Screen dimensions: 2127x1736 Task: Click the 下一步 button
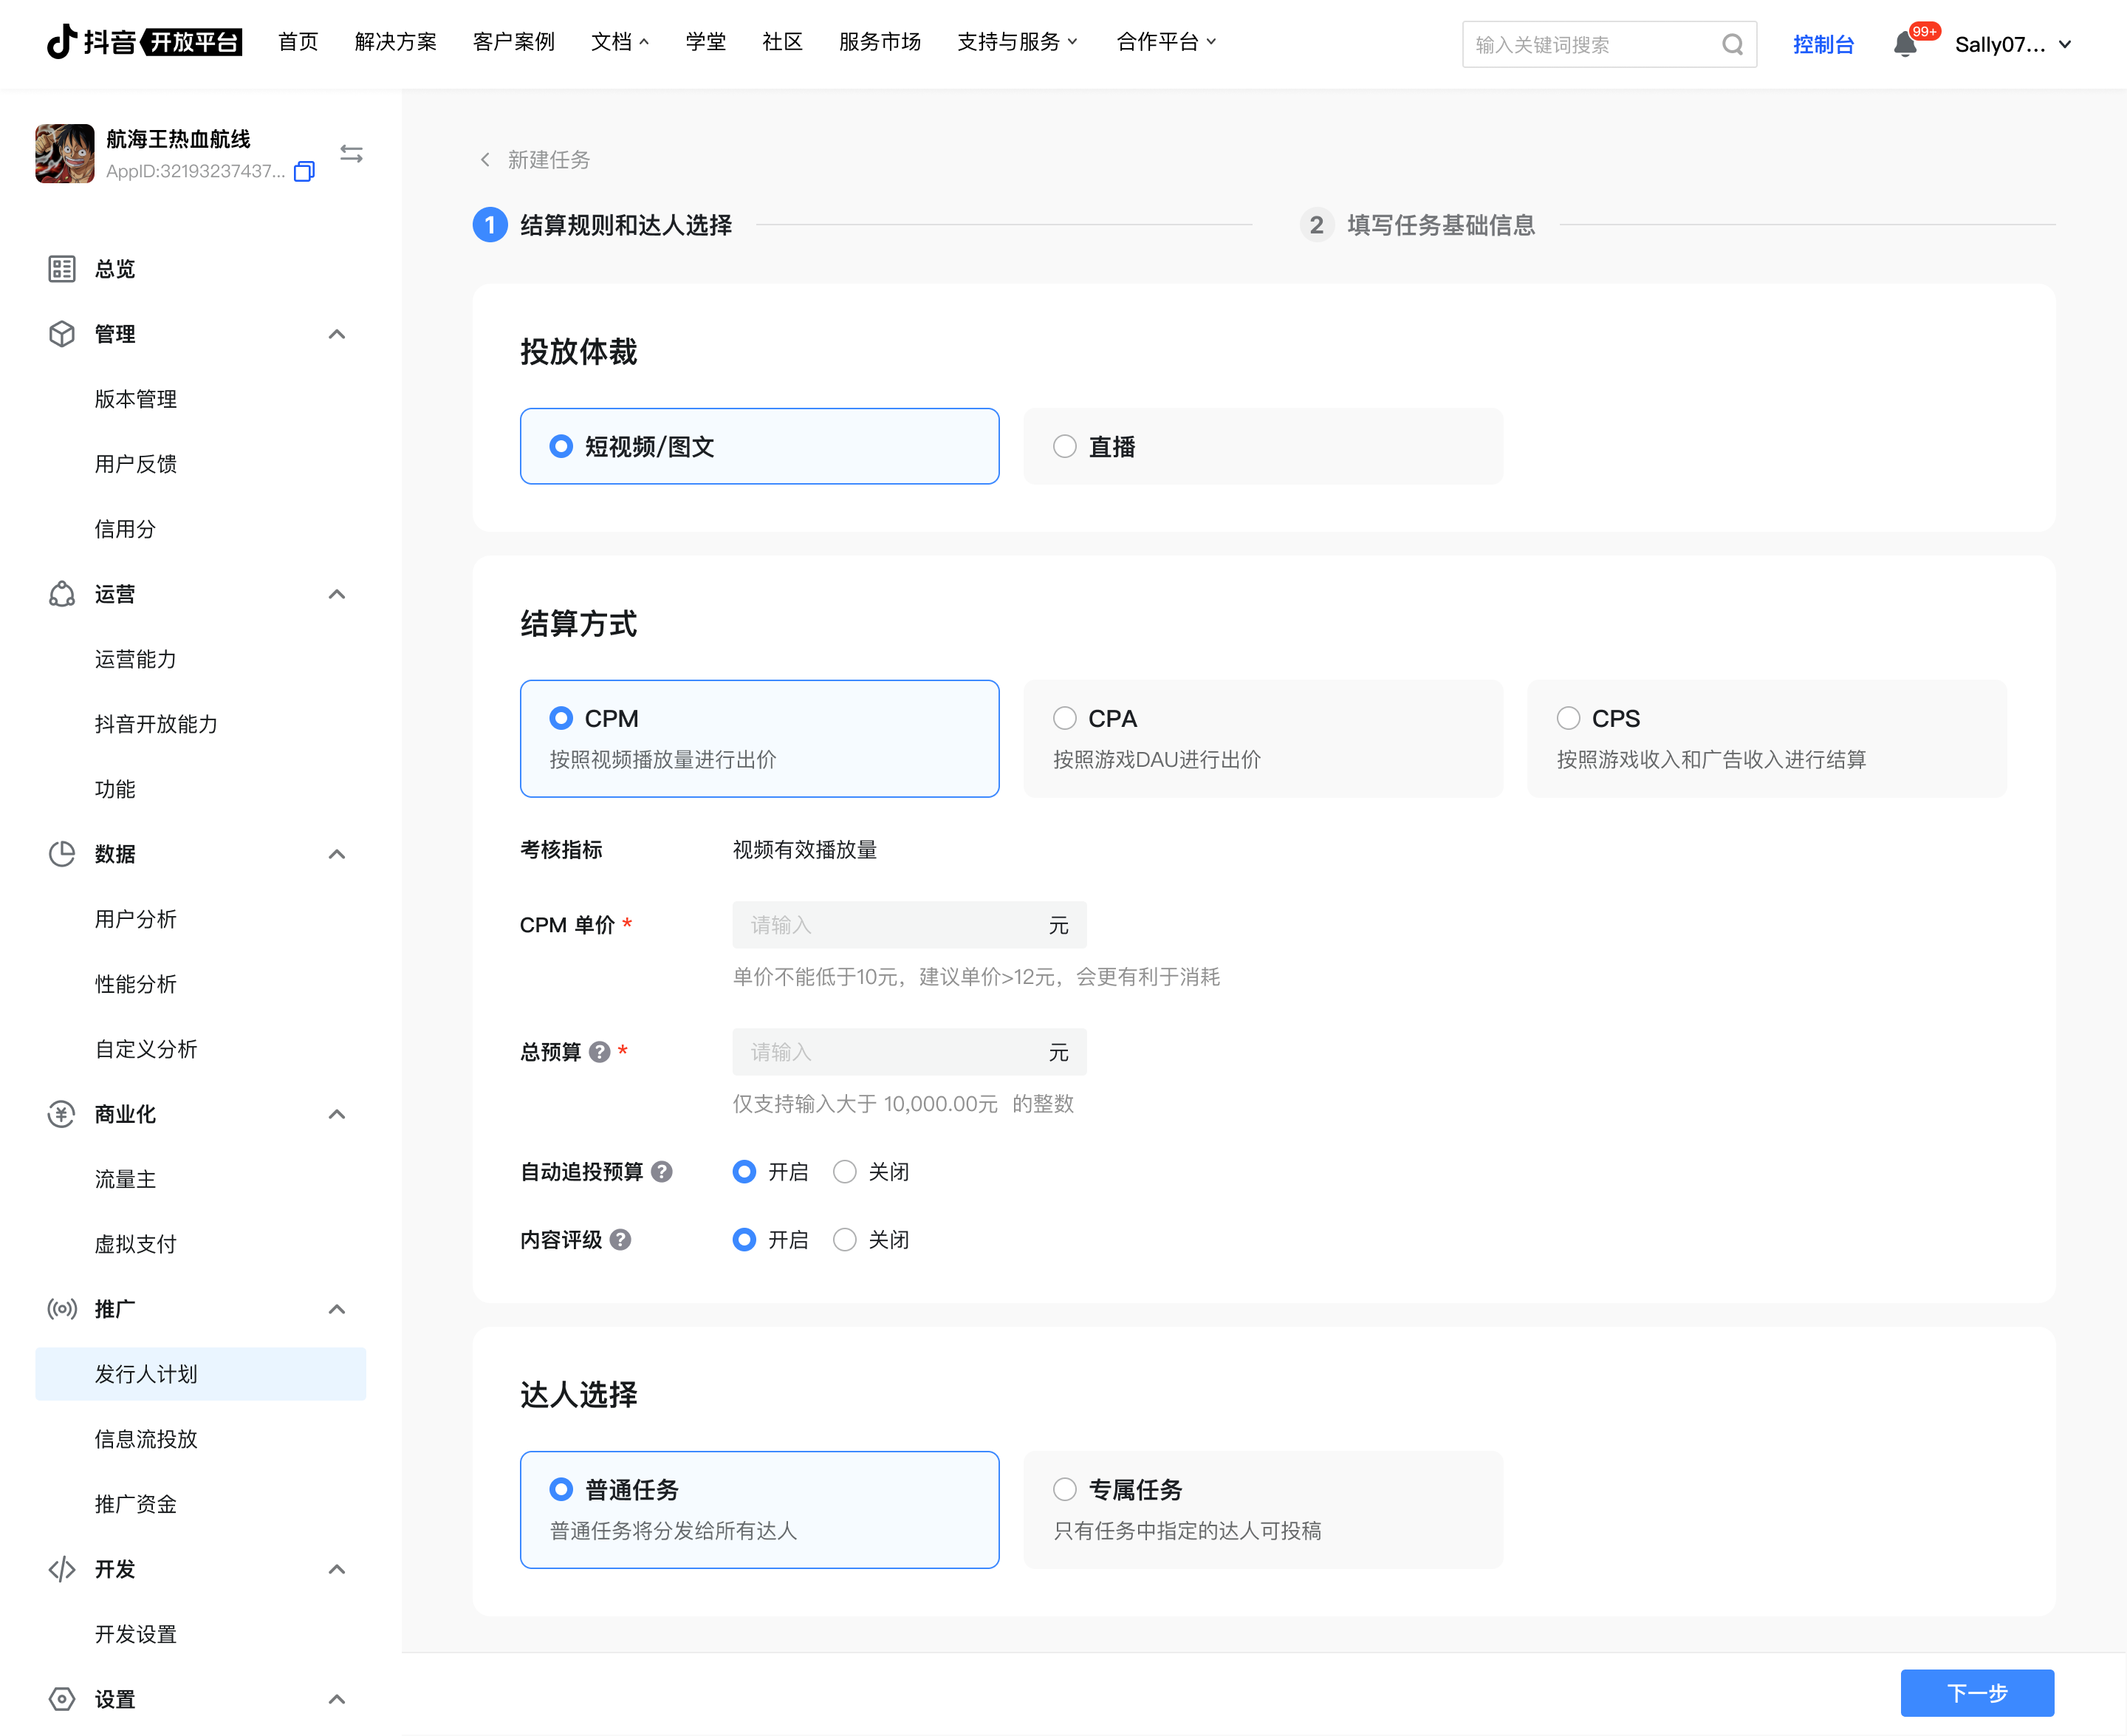pos(1977,1693)
